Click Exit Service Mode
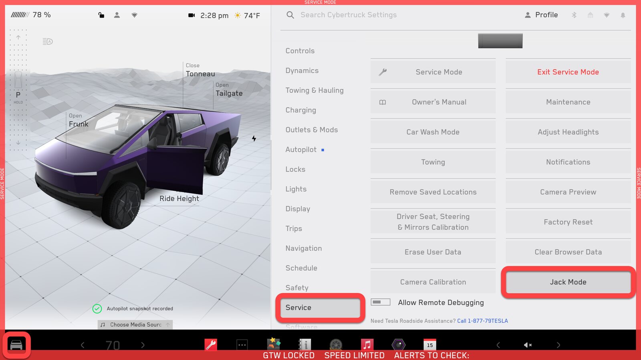641x360 pixels. click(x=568, y=72)
